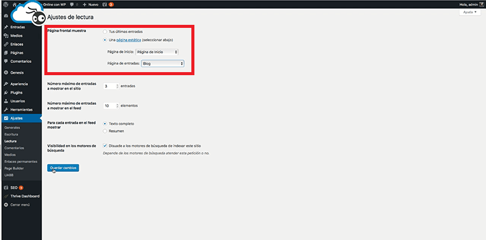
Task: Click 'Depende de los motores de búsqueda' note
Action: pyautogui.click(x=156, y=153)
